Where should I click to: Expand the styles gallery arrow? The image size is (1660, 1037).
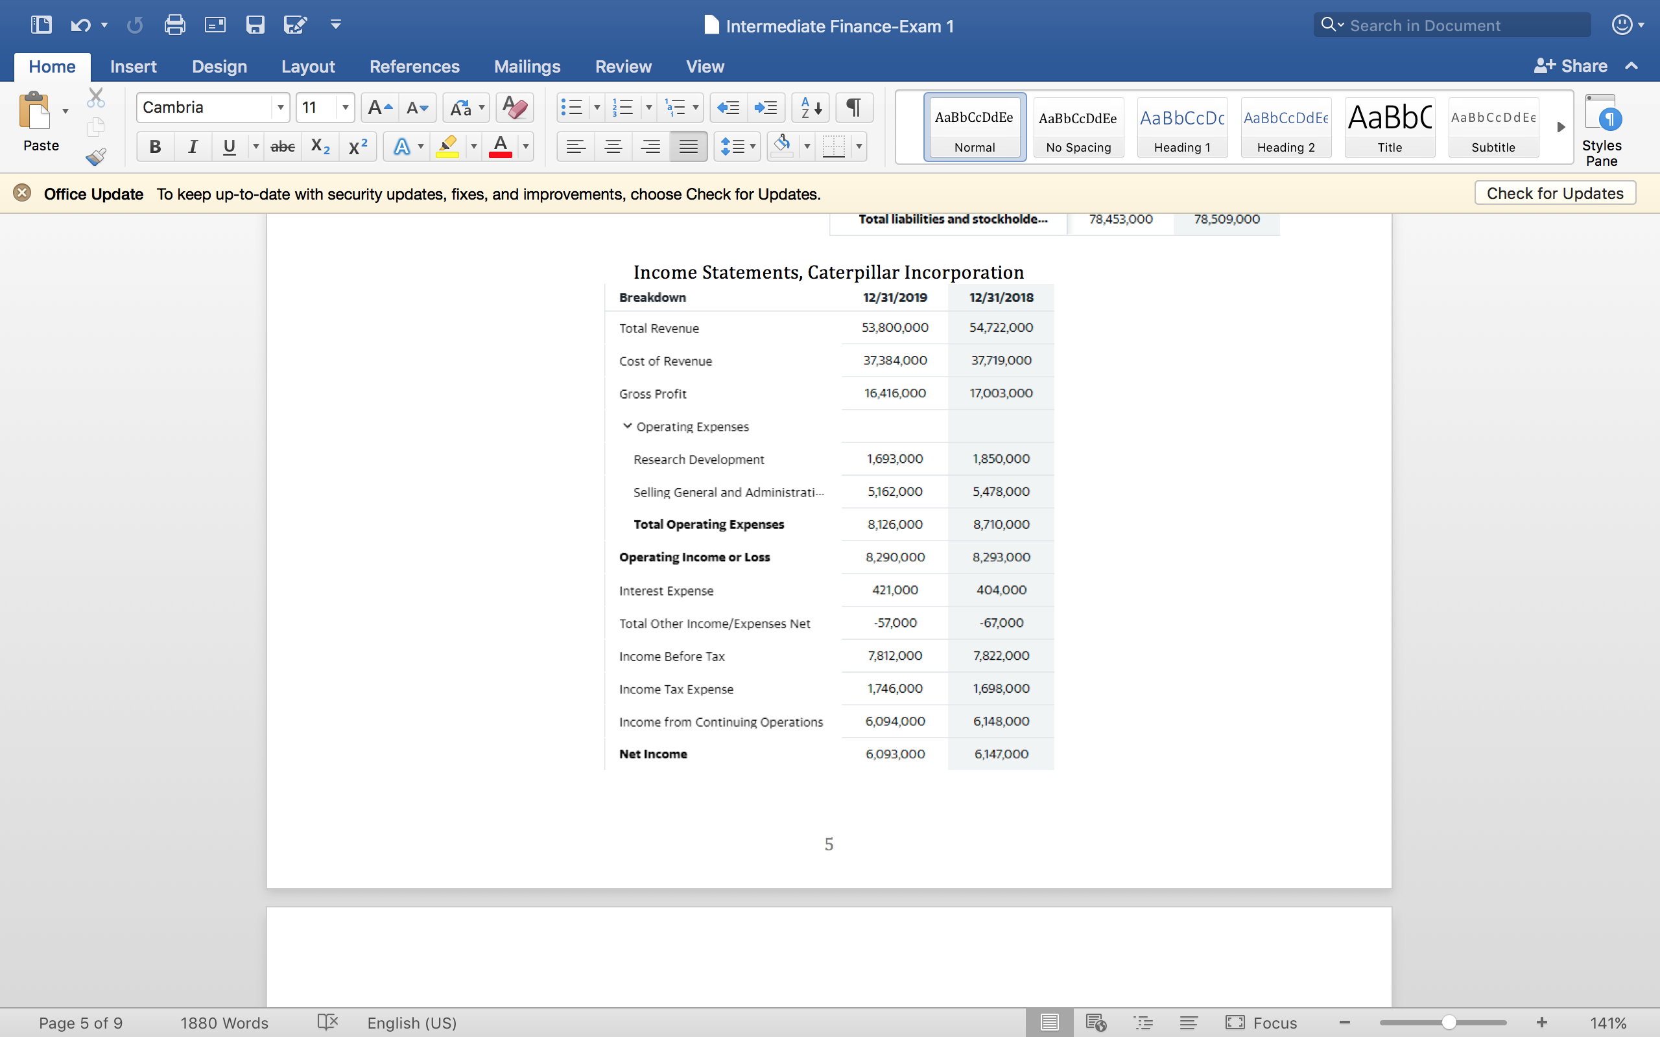pyautogui.click(x=1561, y=127)
